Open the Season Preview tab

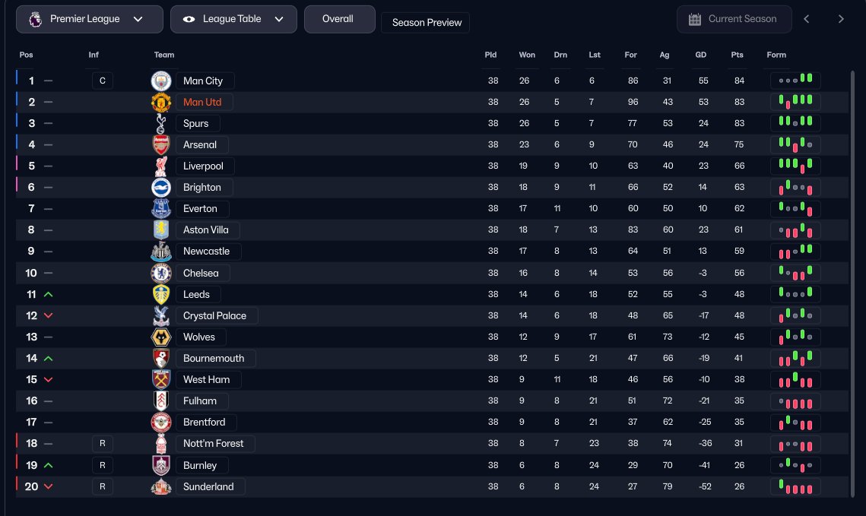(x=427, y=23)
